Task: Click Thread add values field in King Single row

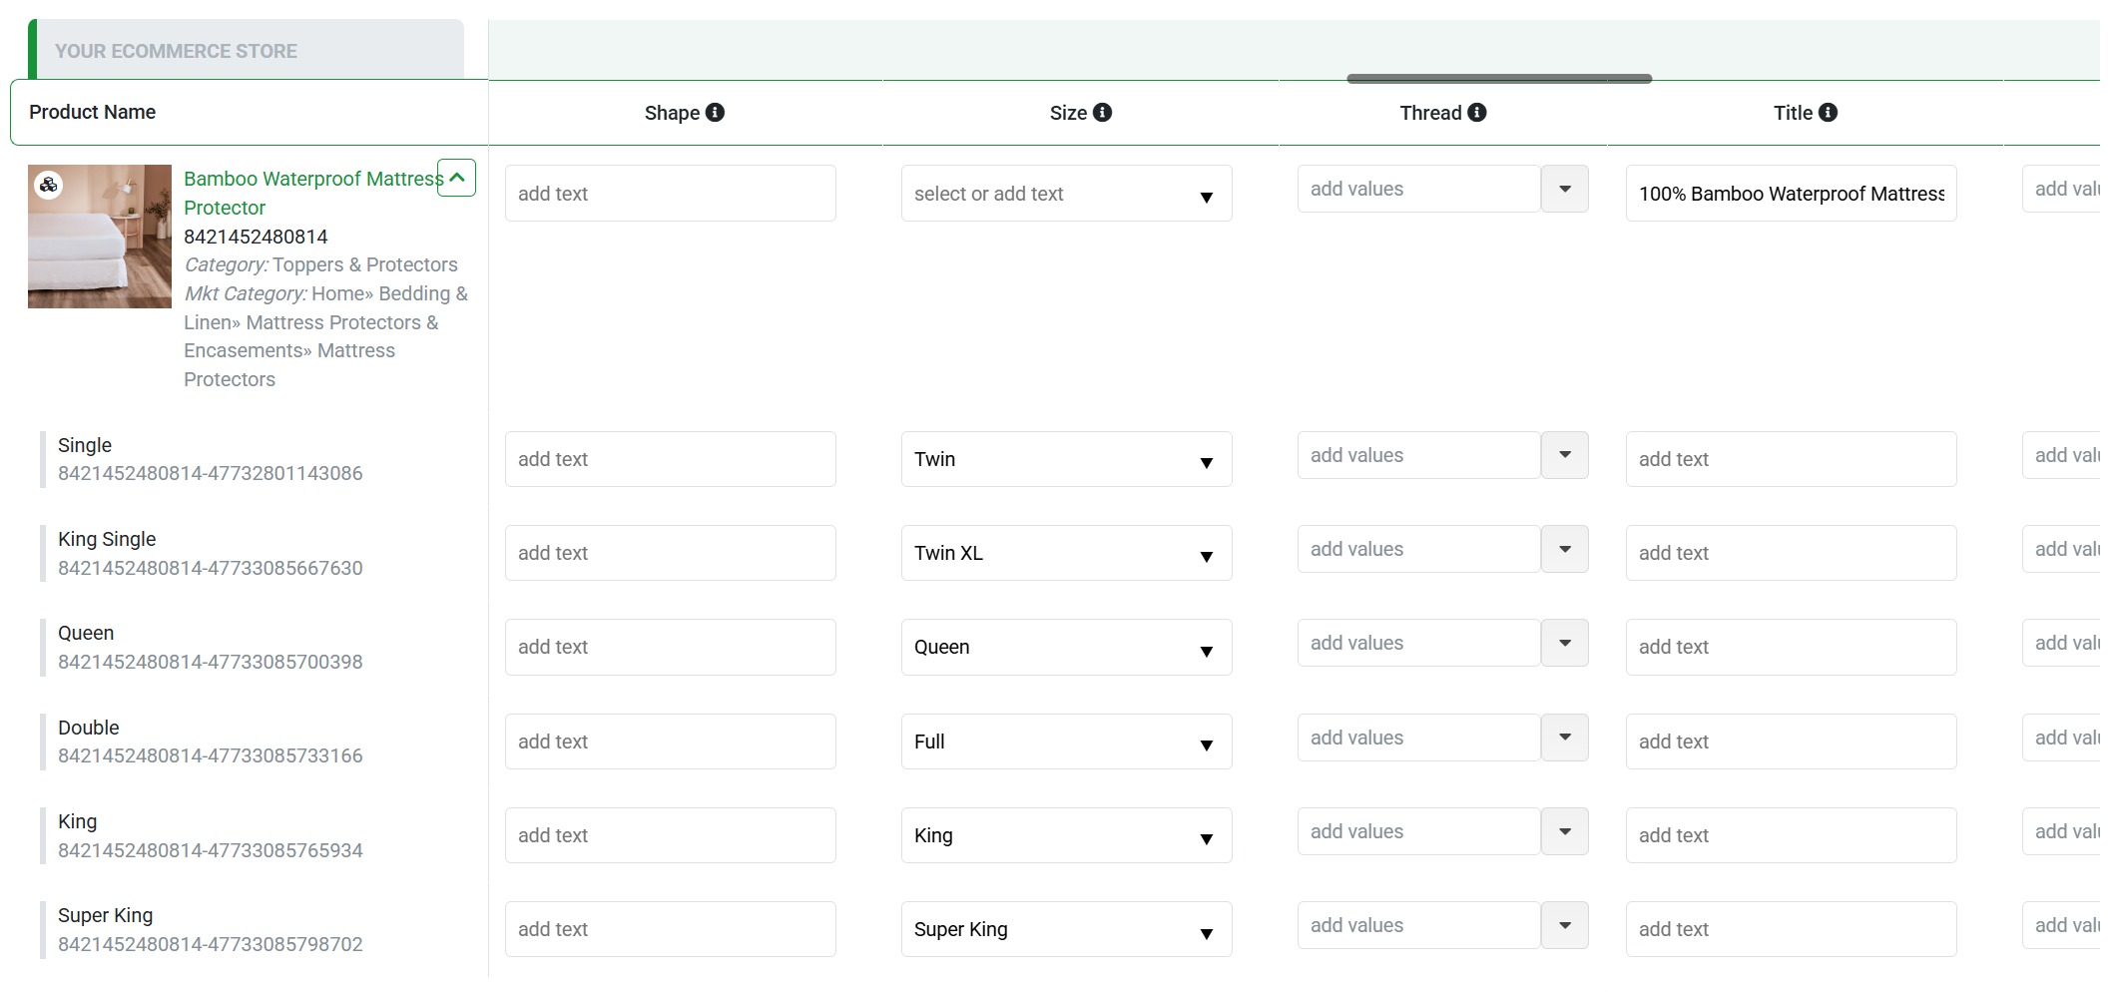Action: pyautogui.click(x=1418, y=549)
